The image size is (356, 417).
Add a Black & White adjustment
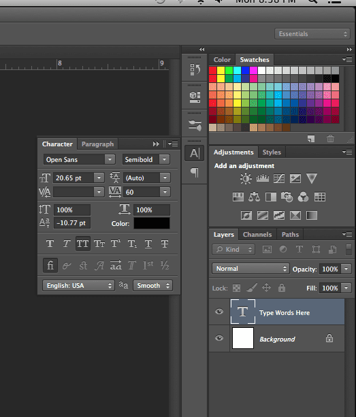click(271, 197)
